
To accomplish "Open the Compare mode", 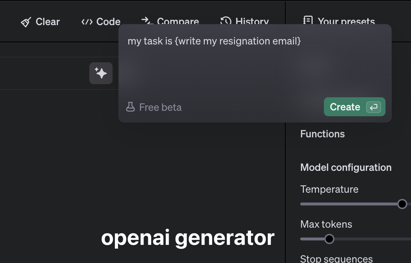I will (170, 20).
